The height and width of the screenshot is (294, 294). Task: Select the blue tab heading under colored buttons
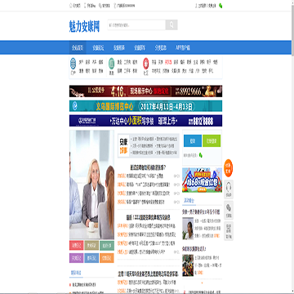76,273
